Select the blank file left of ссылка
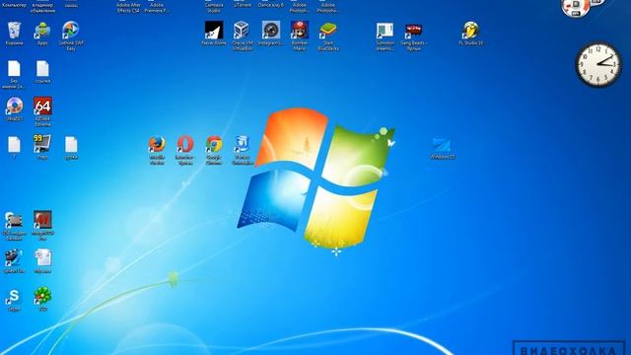This screenshot has width=631, height=355. click(14, 69)
